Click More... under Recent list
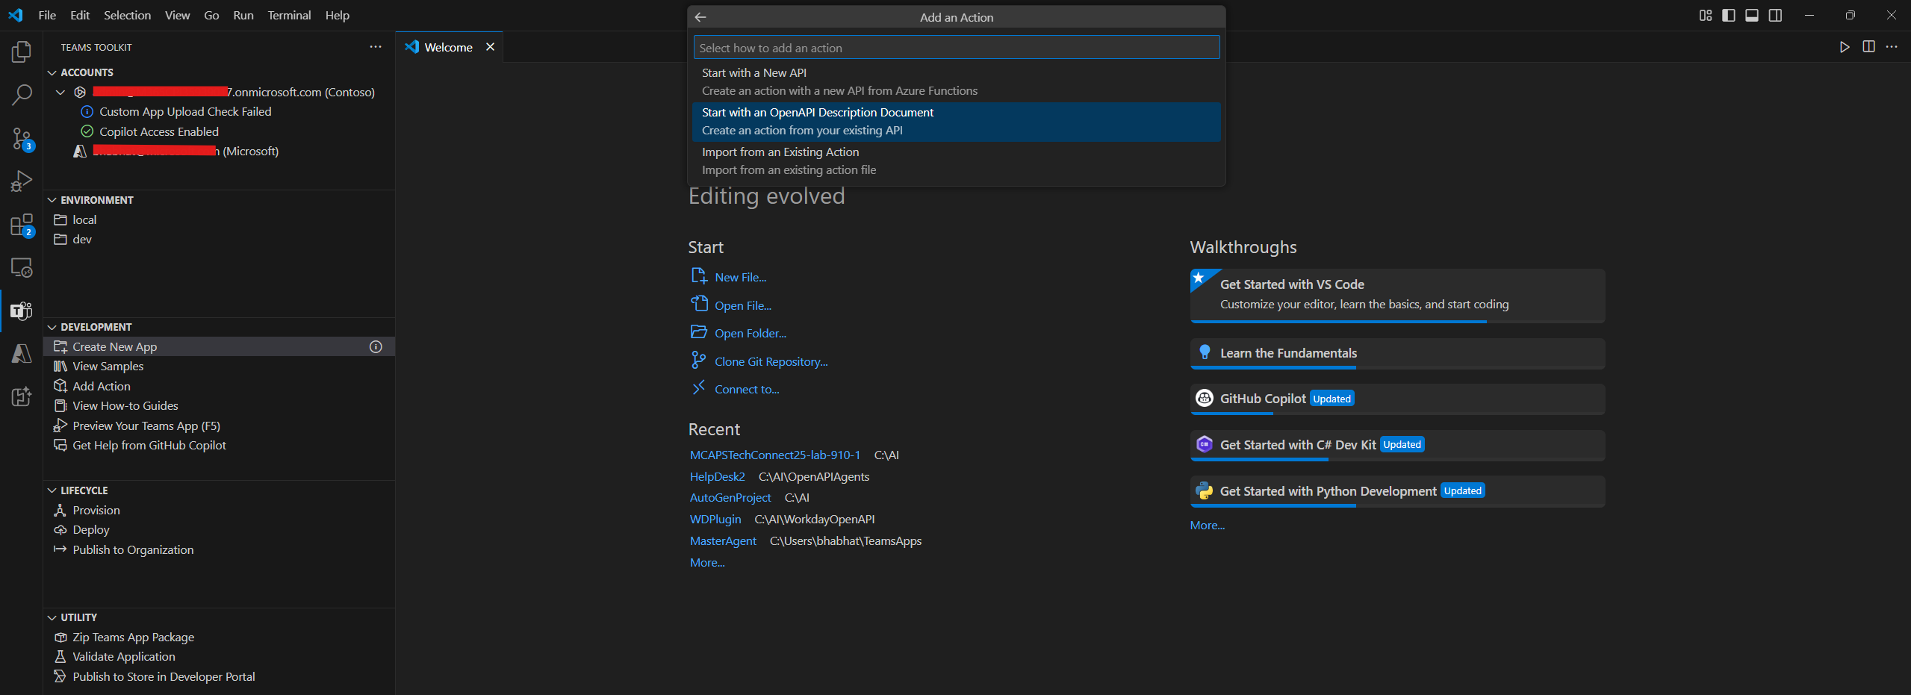Image resolution: width=1911 pixels, height=695 pixels. (706, 562)
